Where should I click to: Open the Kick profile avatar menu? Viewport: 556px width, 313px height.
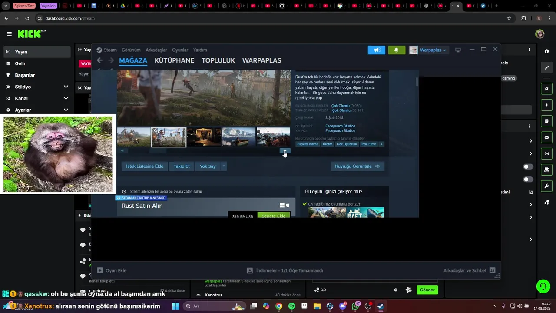coord(540,34)
